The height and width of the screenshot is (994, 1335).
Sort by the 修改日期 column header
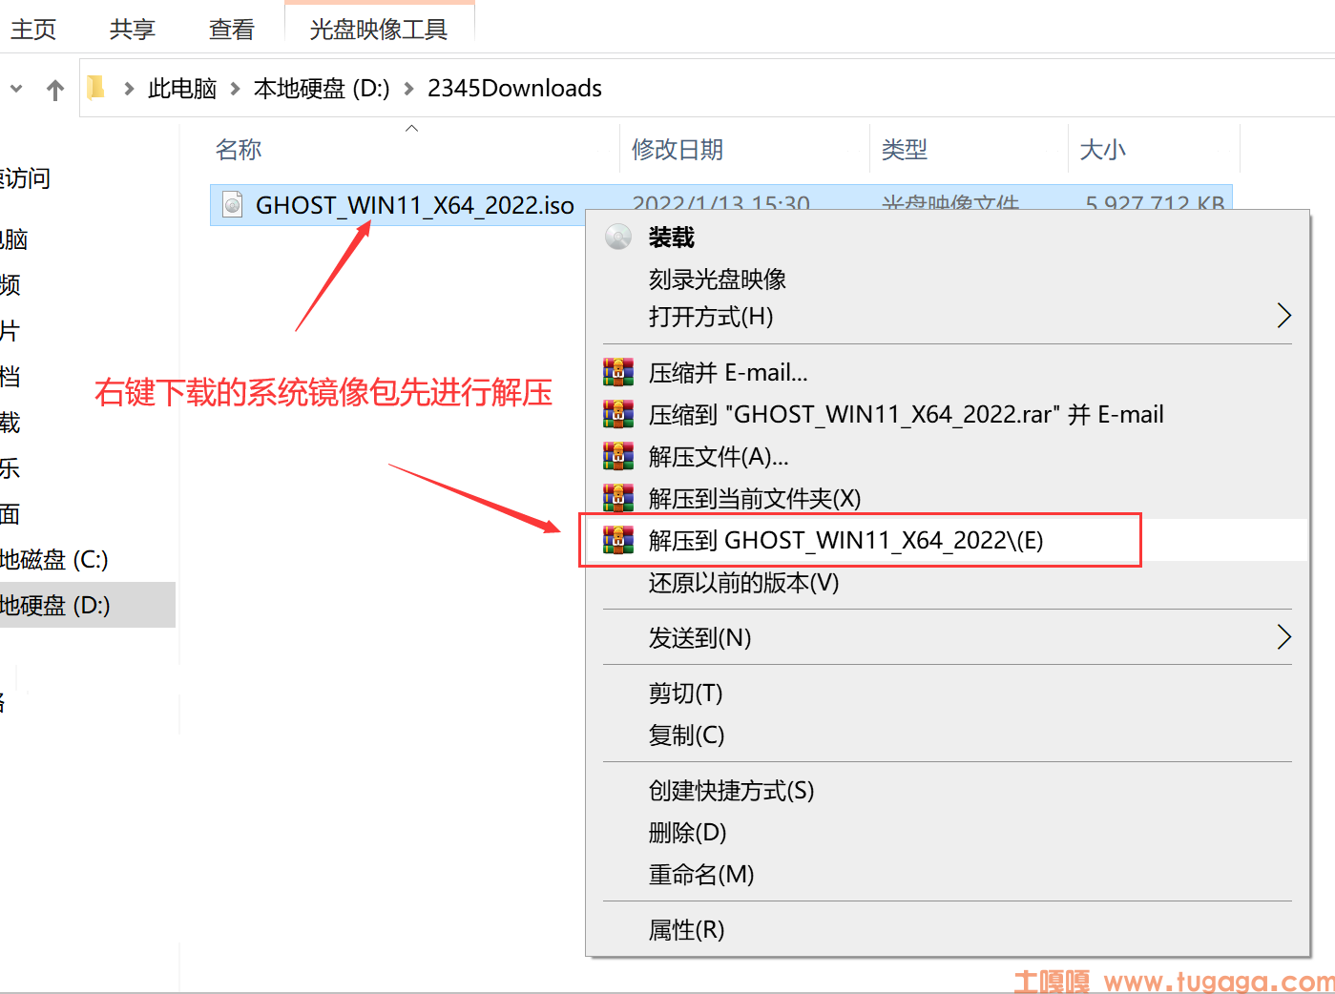(678, 150)
